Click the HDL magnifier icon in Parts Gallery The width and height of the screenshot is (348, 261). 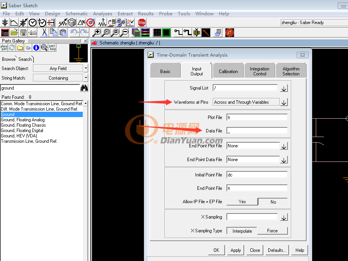coord(44,47)
